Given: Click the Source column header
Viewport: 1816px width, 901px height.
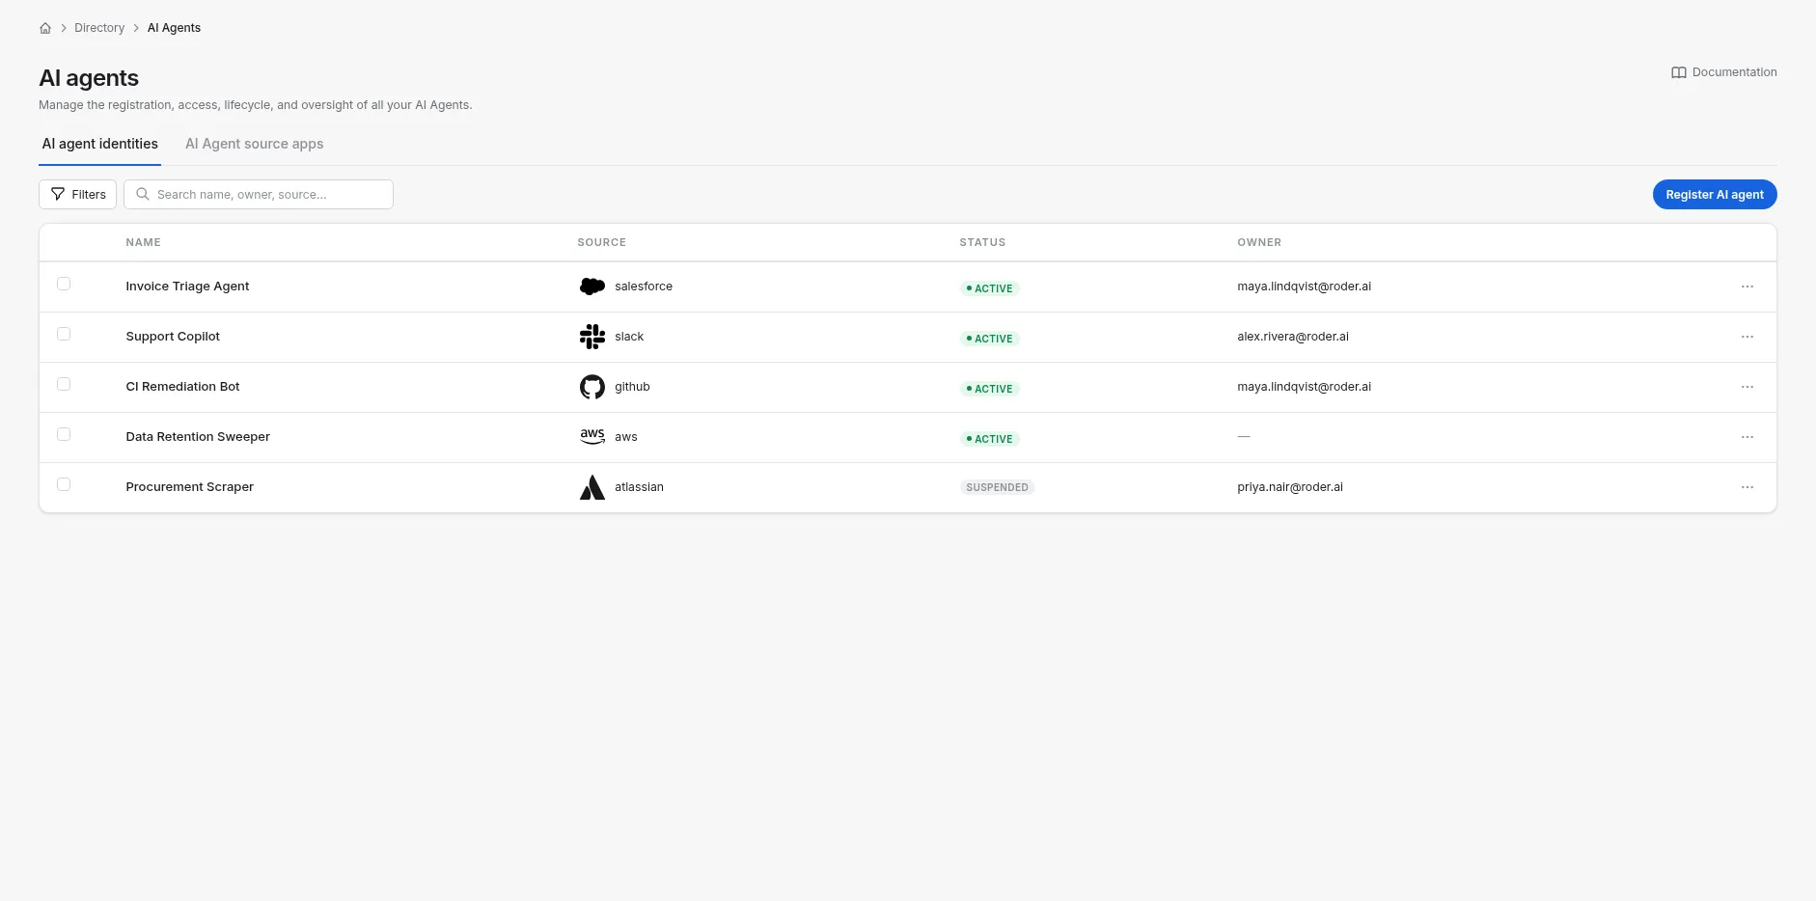Looking at the screenshot, I should [601, 242].
